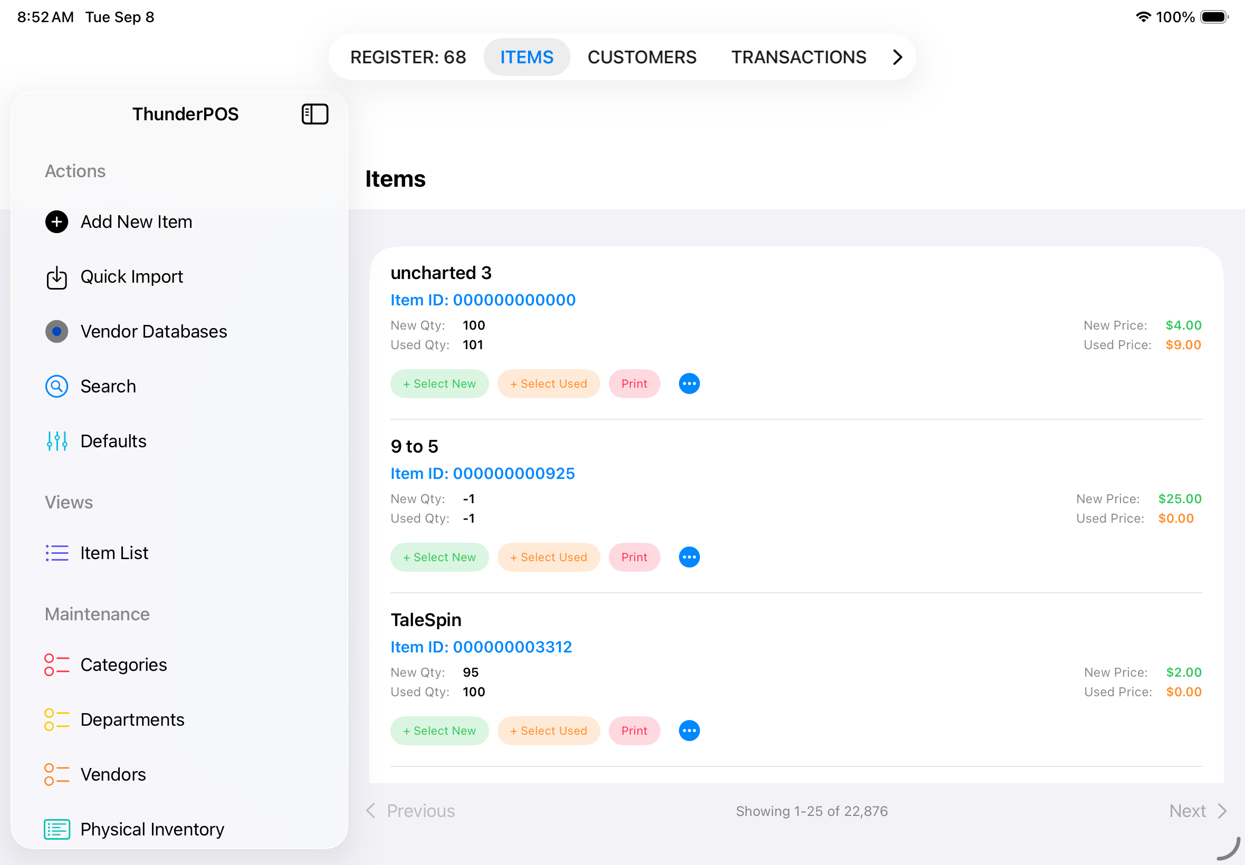Select Used for uncharted 3

[548, 384]
